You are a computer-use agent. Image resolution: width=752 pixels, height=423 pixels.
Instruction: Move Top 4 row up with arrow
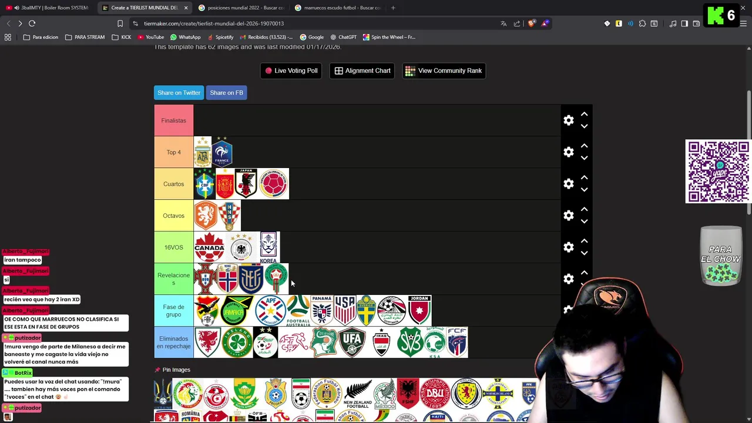click(584, 146)
